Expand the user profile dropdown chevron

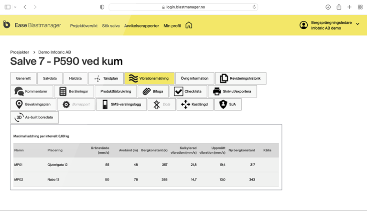pos(357,24)
